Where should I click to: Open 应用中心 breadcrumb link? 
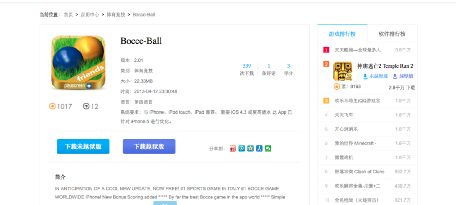90,15
